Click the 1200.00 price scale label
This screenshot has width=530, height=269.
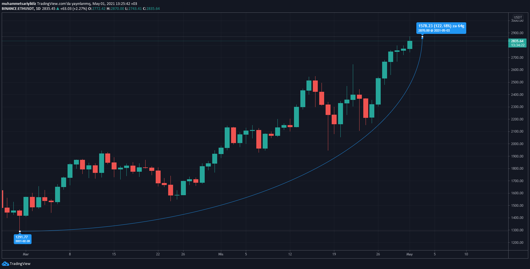(517, 243)
